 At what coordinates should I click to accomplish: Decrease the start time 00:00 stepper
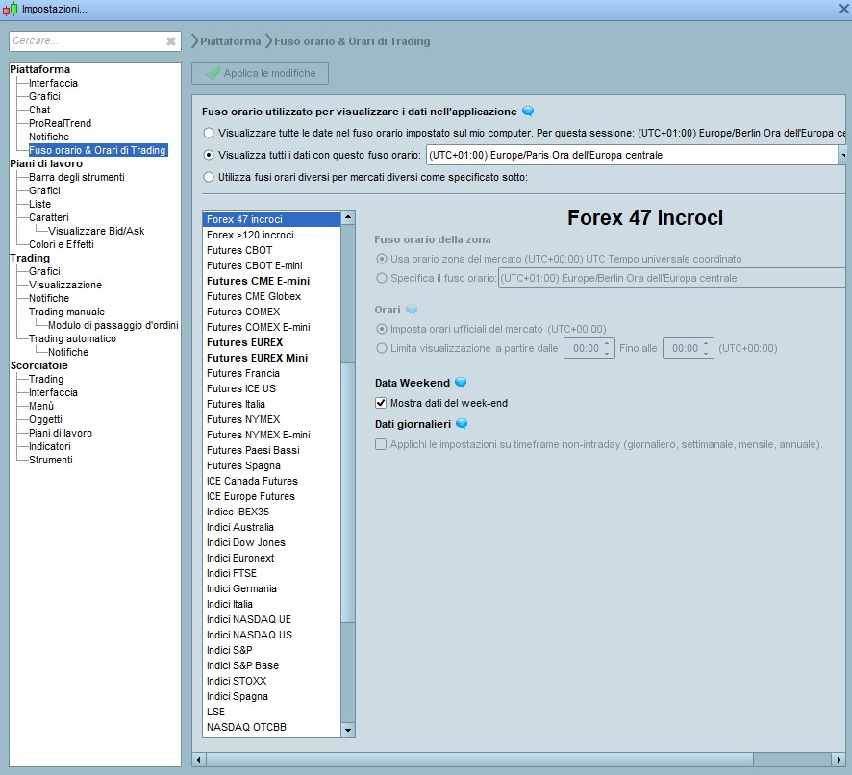pos(607,353)
